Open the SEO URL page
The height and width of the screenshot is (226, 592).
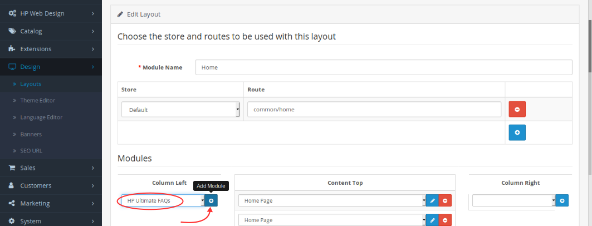point(31,151)
